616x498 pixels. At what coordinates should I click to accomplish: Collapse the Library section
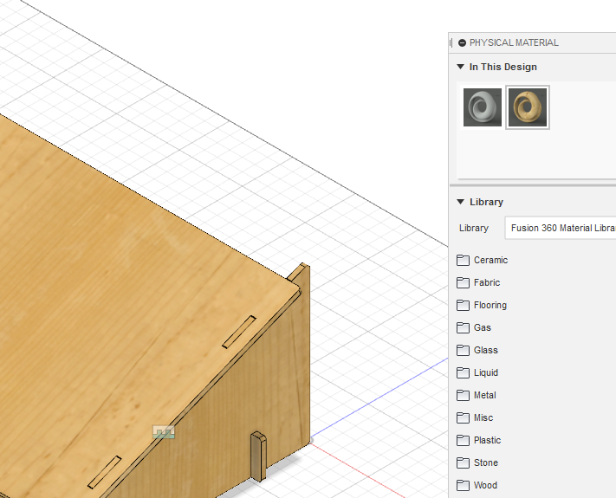[x=460, y=202]
